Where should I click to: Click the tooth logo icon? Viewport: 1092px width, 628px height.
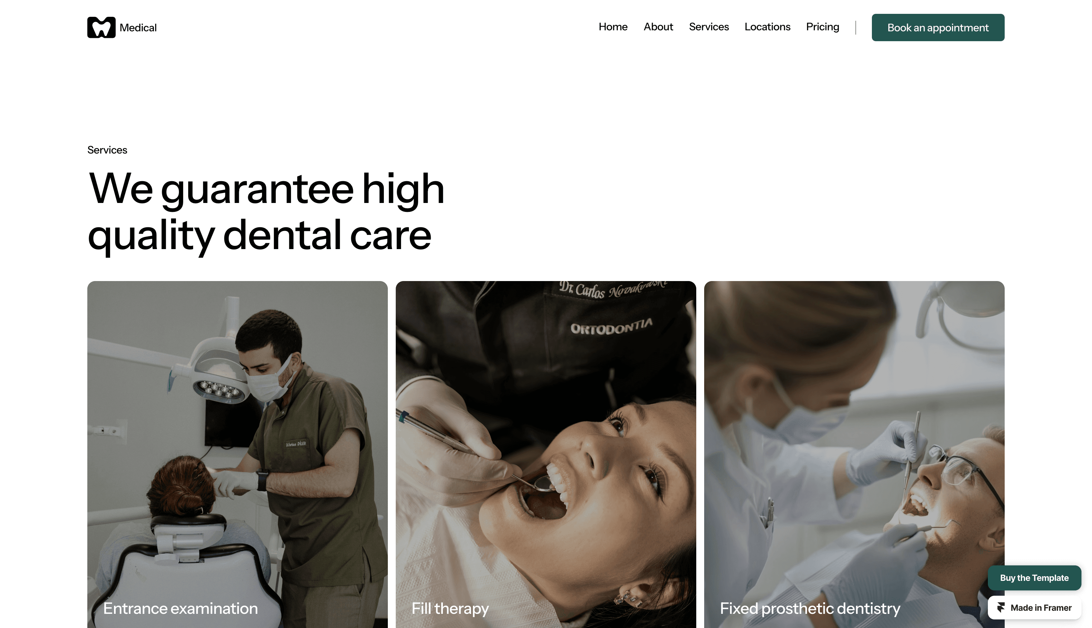[101, 27]
